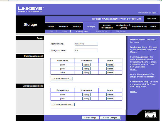Open the Security tab
The height and width of the screenshot is (122, 162).
(x=77, y=26)
